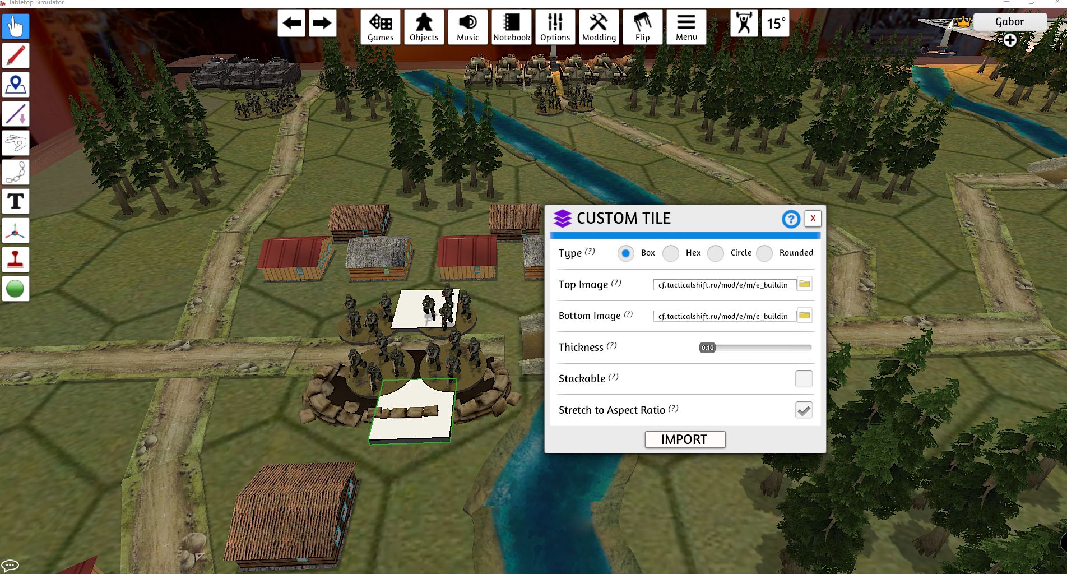Image resolution: width=1067 pixels, height=574 pixels.
Task: Select the Joint chain tool
Action: point(16,172)
